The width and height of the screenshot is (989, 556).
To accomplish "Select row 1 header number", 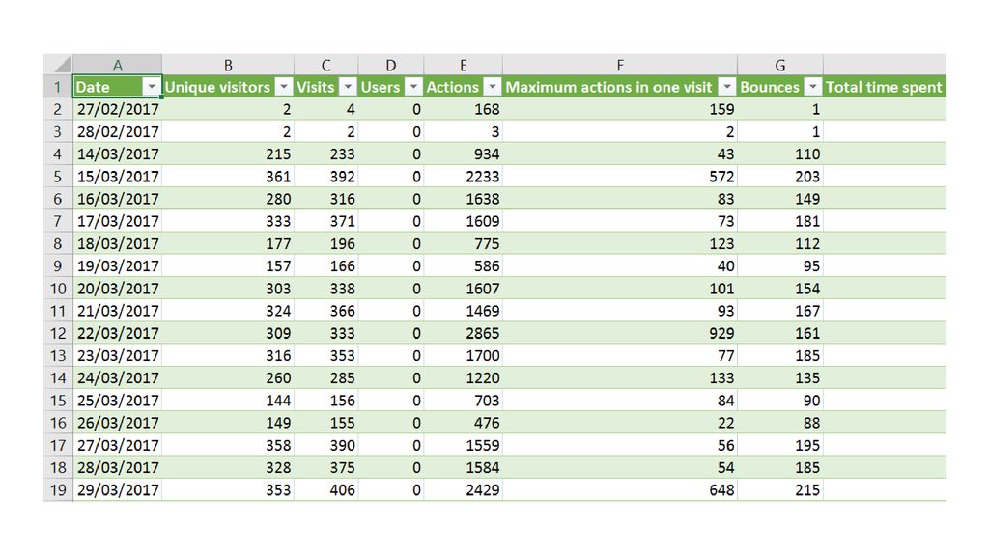I will (x=58, y=86).
